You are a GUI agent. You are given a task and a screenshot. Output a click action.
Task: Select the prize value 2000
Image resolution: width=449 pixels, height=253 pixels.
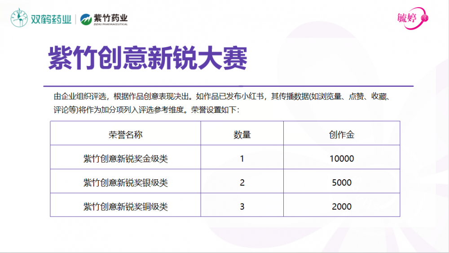click(x=342, y=207)
